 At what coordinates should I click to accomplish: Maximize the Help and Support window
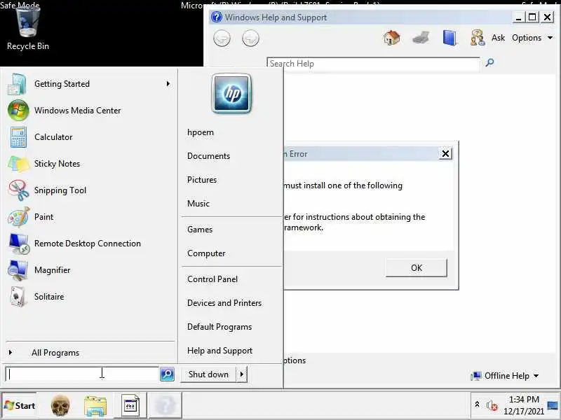[x=532, y=17]
